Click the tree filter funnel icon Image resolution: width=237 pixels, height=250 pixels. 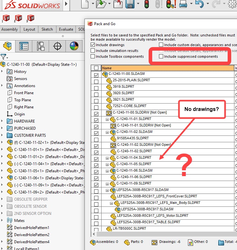(3, 56)
